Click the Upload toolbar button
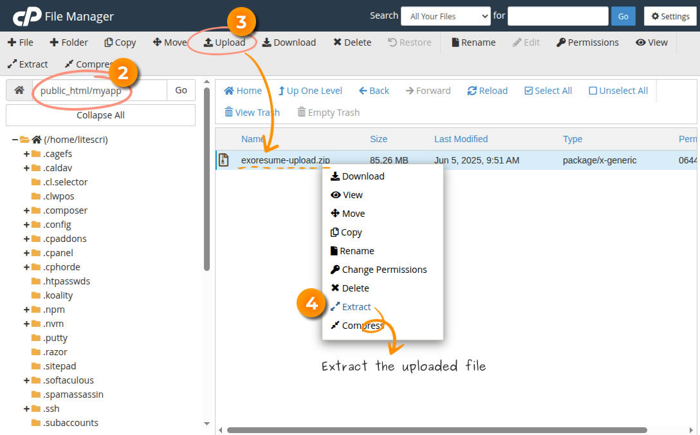The image size is (700, 435). click(x=225, y=42)
